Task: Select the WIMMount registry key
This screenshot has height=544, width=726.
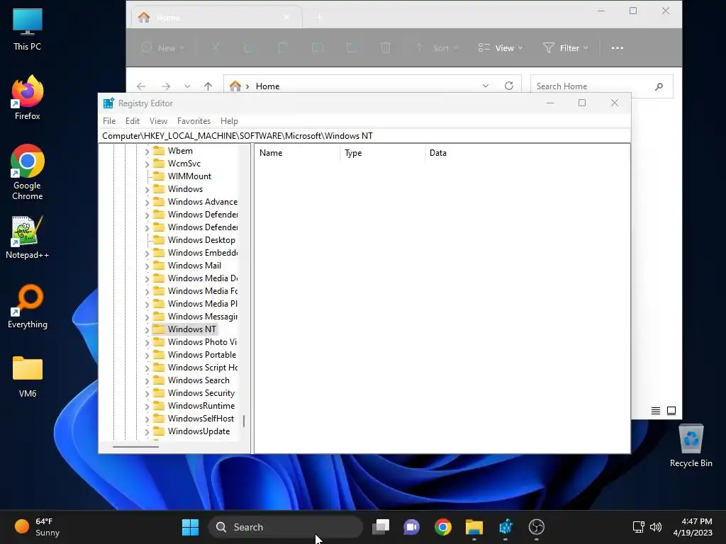Action: (189, 176)
